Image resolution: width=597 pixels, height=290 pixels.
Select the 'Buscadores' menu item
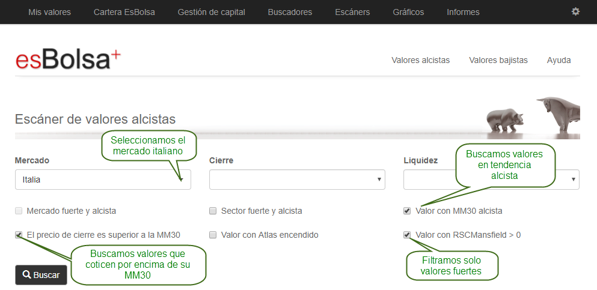290,12
